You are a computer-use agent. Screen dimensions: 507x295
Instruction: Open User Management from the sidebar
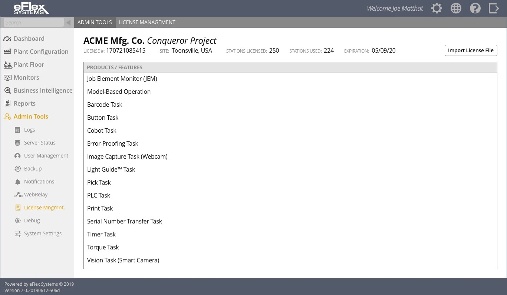[x=46, y=156]
